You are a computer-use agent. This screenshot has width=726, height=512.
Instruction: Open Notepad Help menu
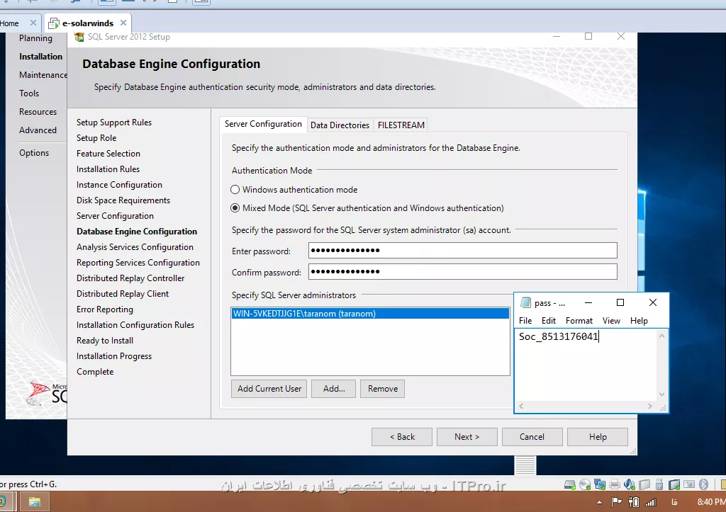pyautogui.click(x=639, y=321)
